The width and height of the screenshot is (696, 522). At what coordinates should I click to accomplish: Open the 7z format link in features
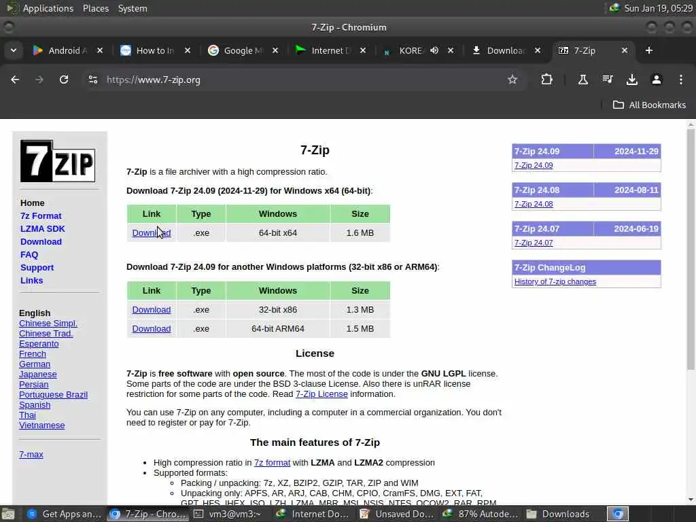coord(272,462)
